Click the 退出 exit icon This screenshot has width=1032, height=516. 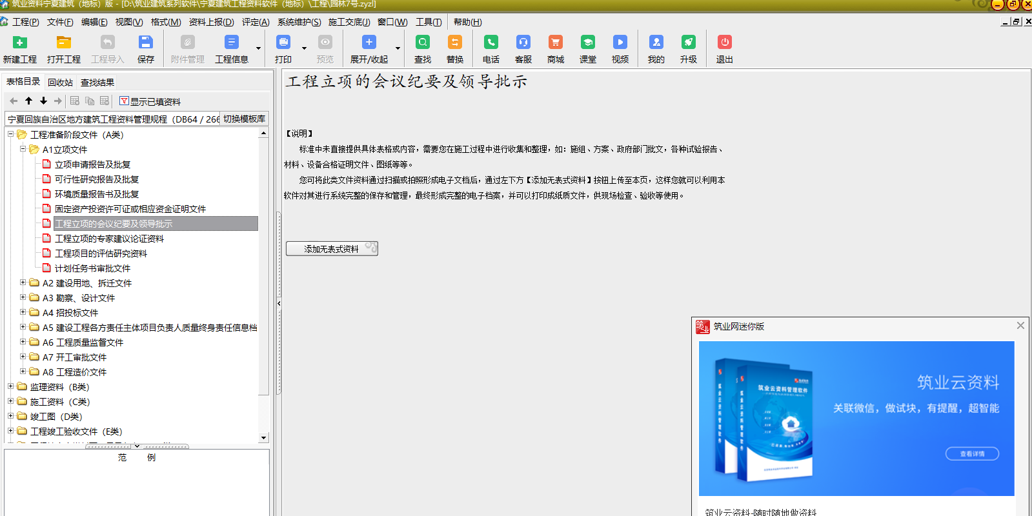click(x=724, y=43)
